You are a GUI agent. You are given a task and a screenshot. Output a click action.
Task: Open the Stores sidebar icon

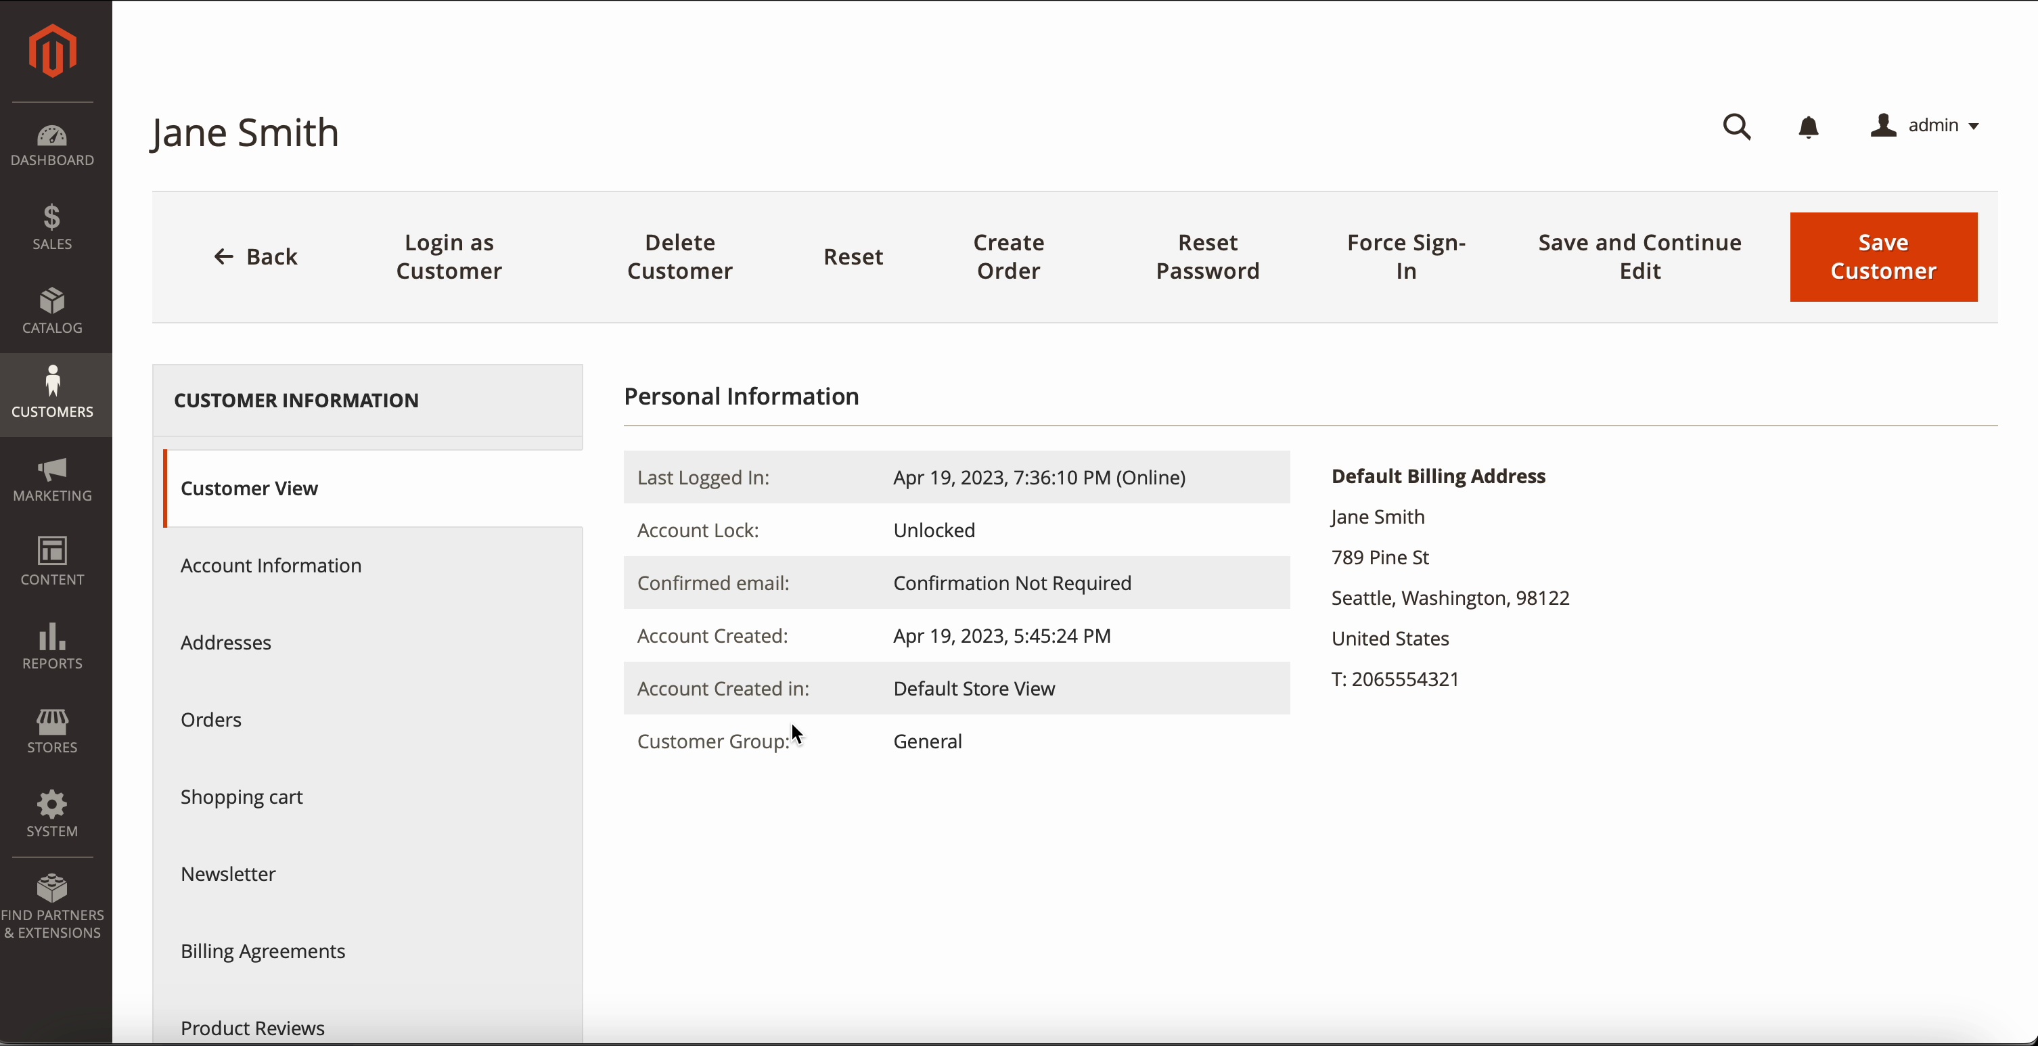pos(52,730)
